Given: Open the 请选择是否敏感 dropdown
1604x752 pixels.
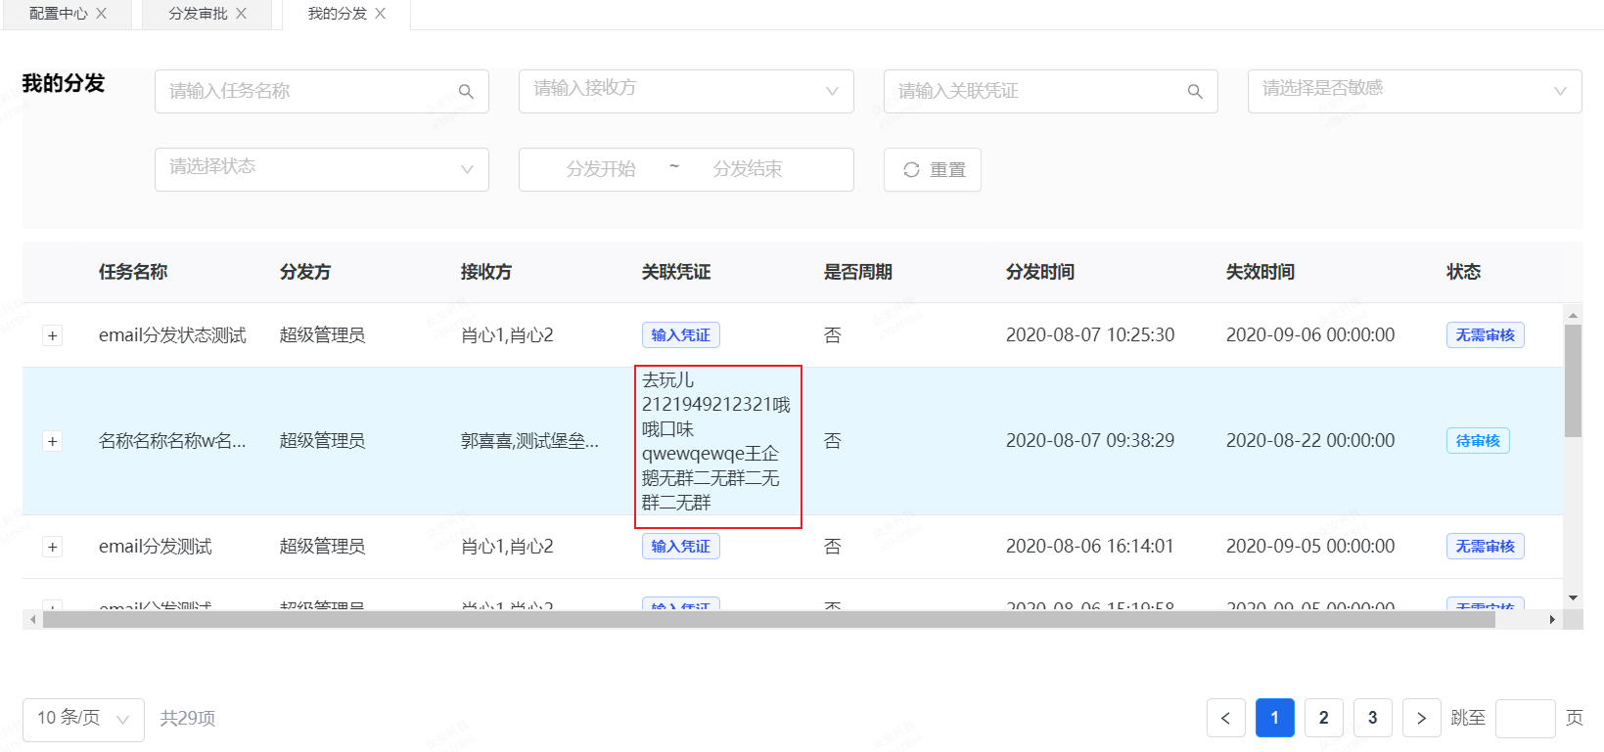Looking at the screenshot, I should [x=1415, y=91].
